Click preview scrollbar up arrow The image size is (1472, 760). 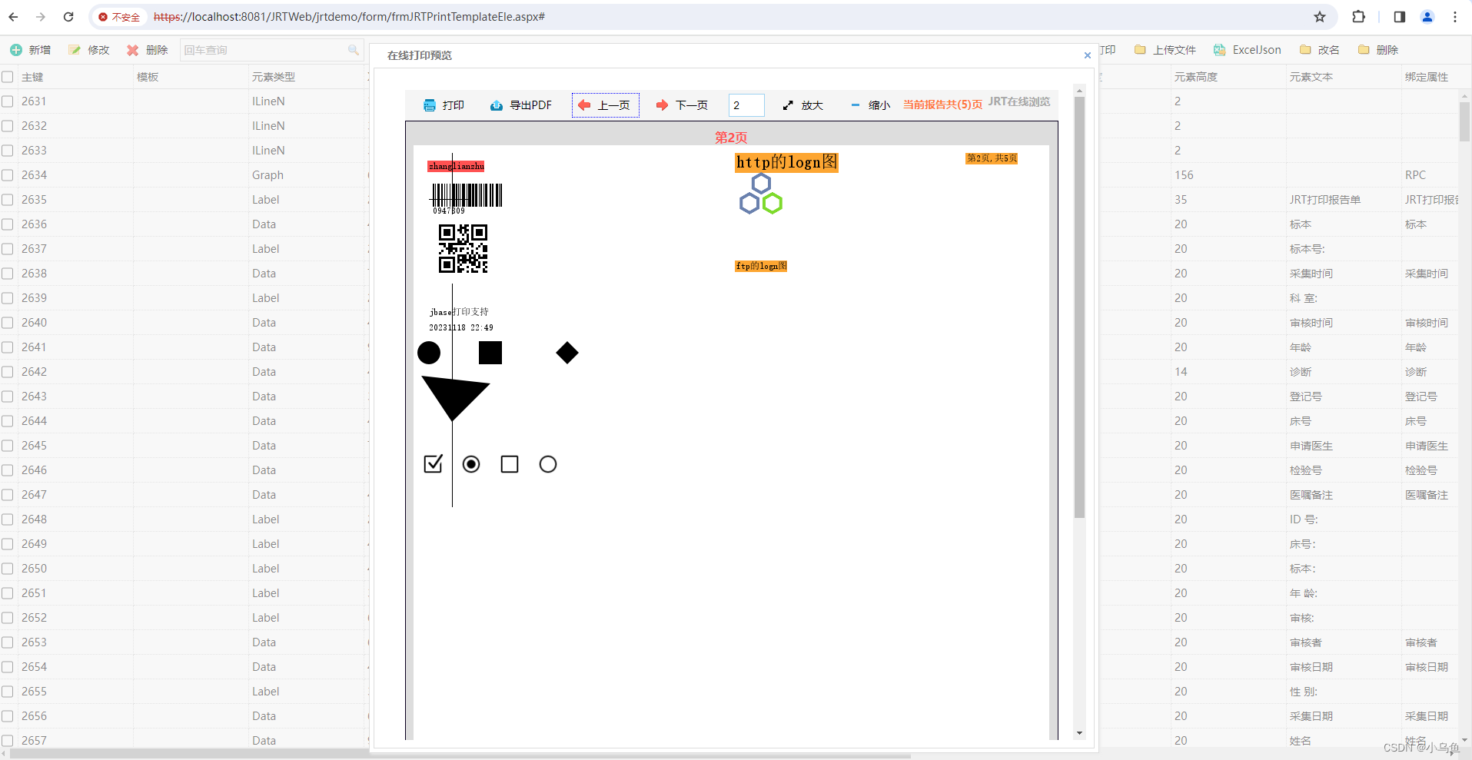[x=1079, y=91]
